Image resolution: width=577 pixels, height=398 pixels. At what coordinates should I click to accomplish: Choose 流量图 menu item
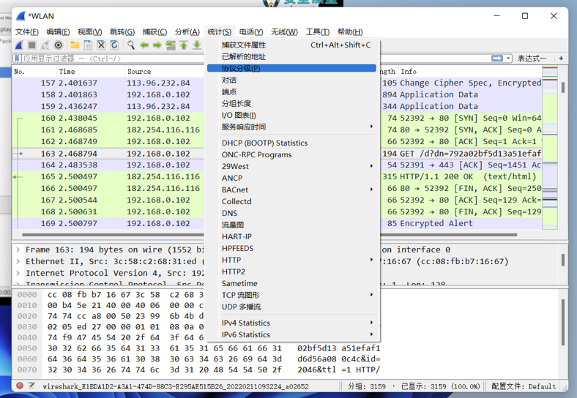click(x=292, y=225)
